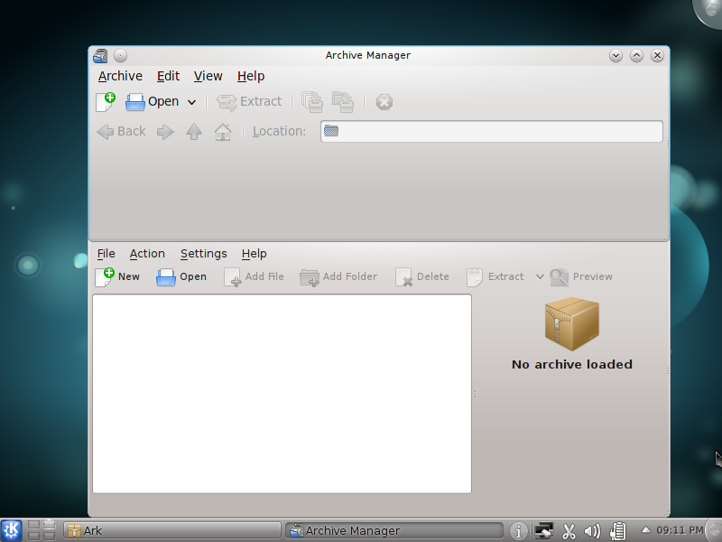
Task: Click into the Location input field
Action: [x=491, y=131]
